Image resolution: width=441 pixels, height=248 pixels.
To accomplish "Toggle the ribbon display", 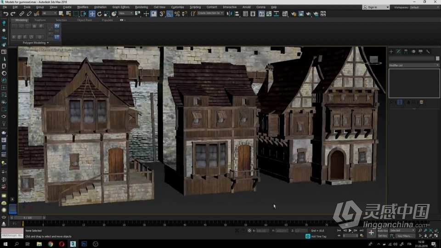I will (261, 13).
